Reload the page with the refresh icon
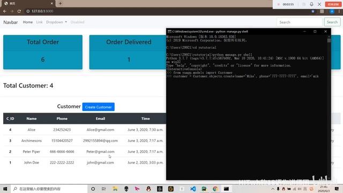Viewport: 343px width, 193px height. point(19,11)
